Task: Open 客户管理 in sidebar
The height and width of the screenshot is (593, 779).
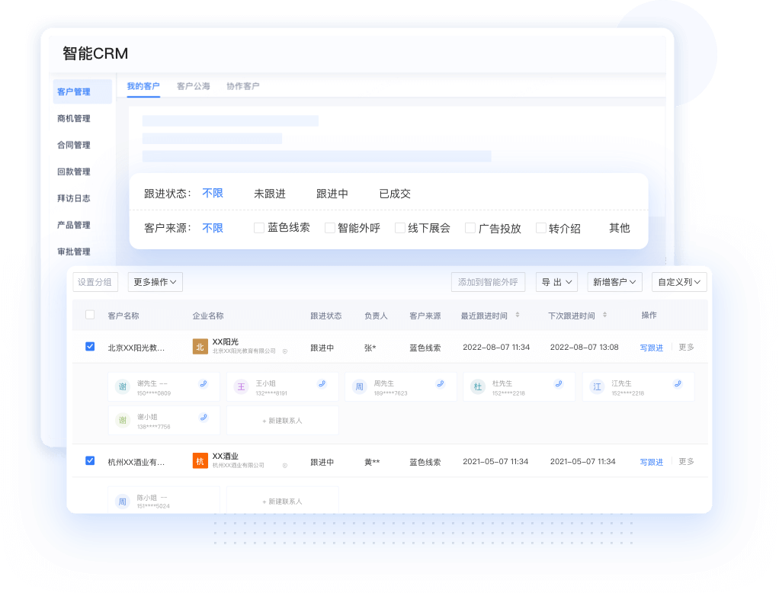Action: tap(82, 92)
